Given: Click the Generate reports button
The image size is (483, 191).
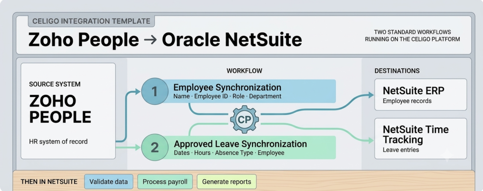Looking at the screenshot, I should coord(226,182).
